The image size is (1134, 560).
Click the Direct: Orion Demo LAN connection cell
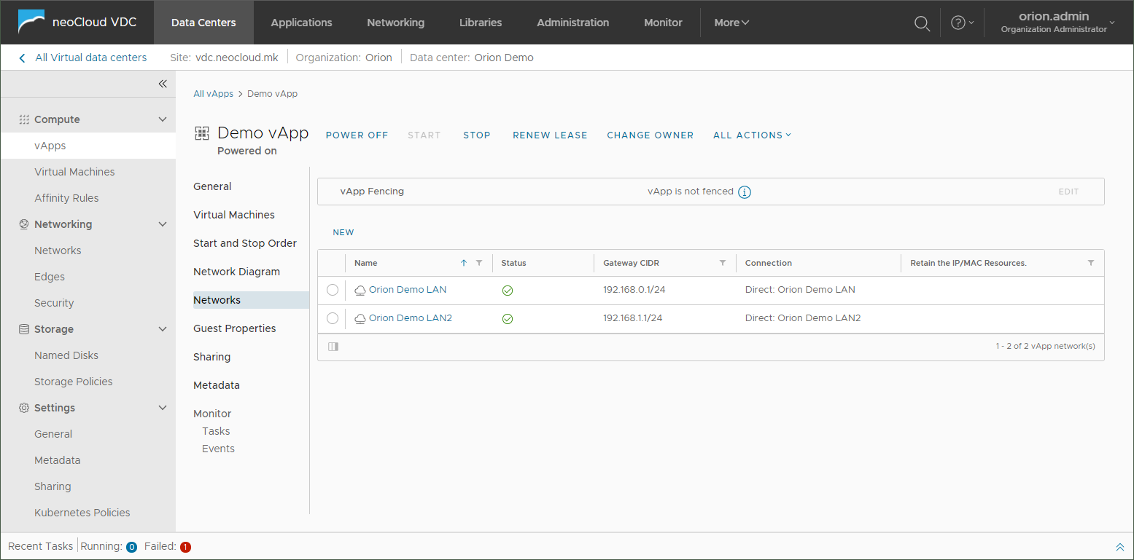tap(800, 290)
